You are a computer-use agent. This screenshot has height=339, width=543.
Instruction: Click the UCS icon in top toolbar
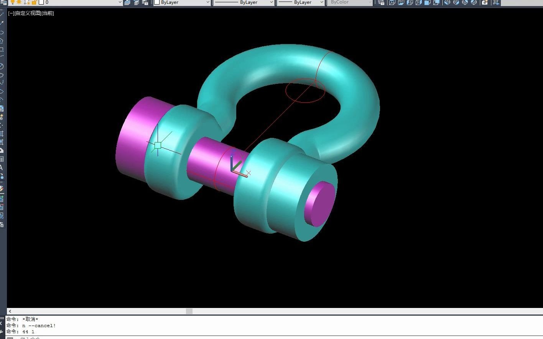click(496, 2)
